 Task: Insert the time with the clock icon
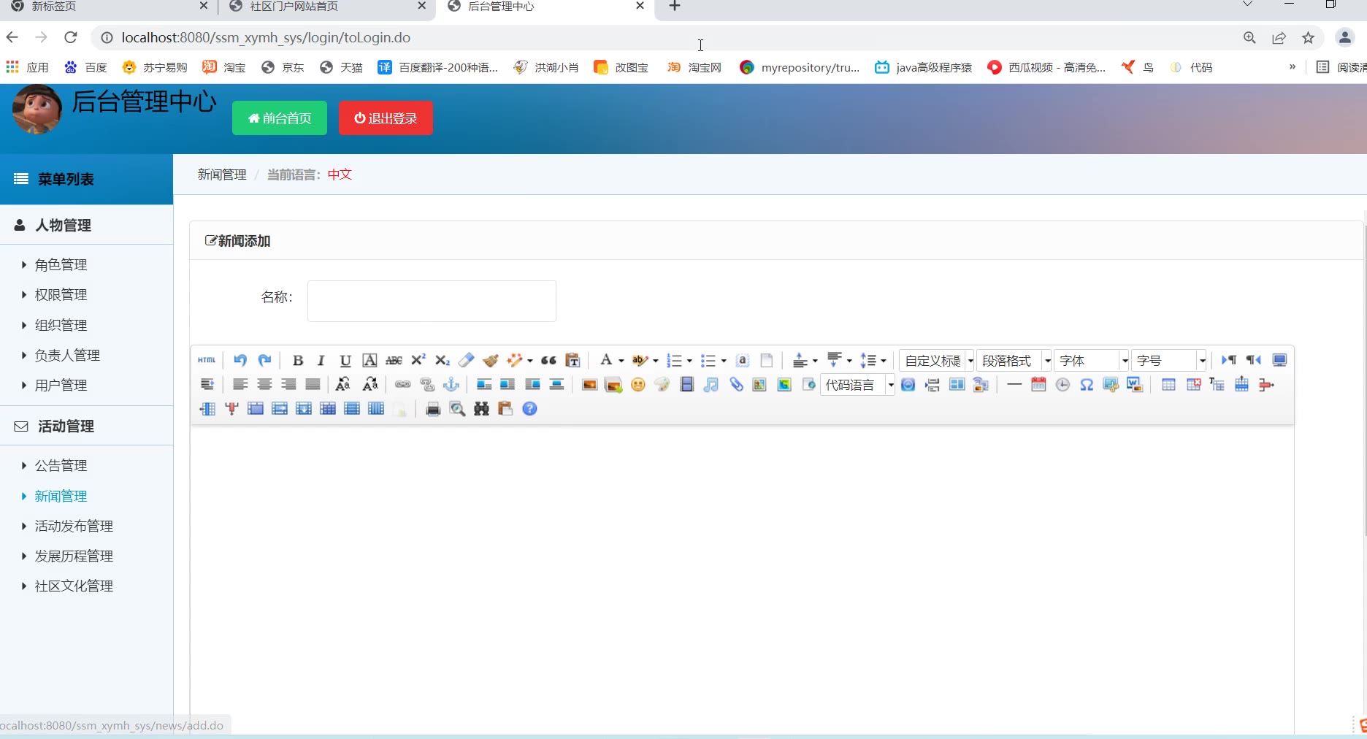pyautogui.click(x=1062, y=384)
